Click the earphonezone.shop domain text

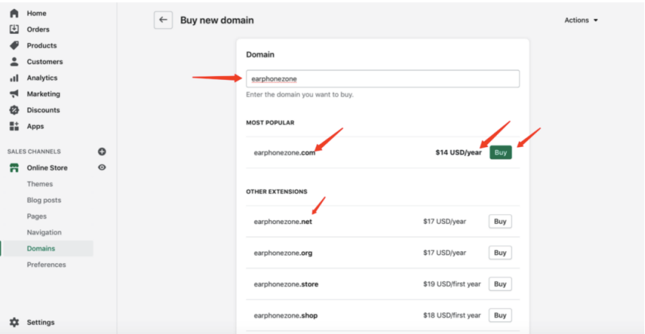[286, 316]
